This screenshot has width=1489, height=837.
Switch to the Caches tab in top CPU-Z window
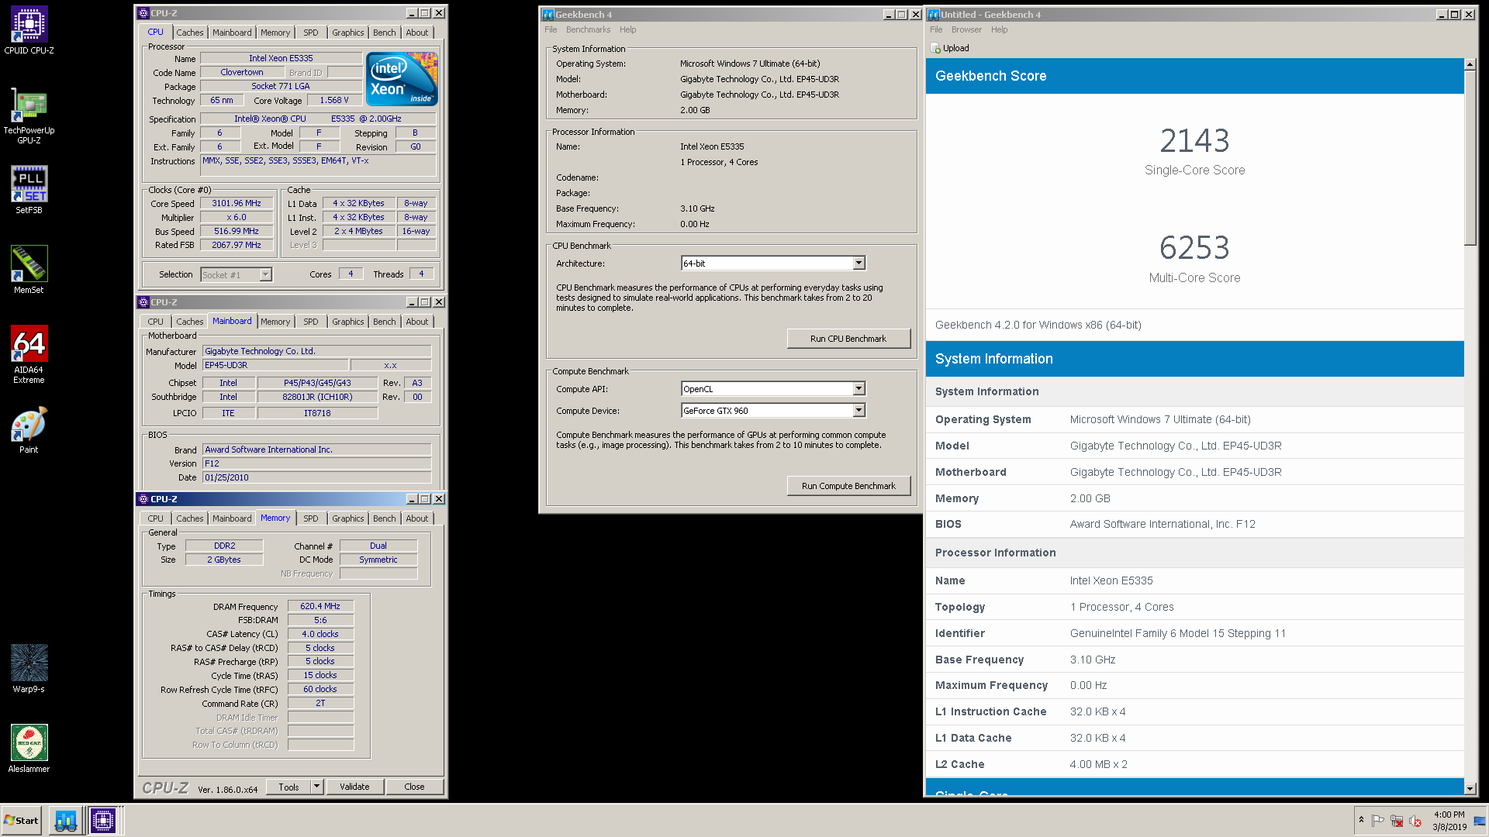[x=189, y=33]
